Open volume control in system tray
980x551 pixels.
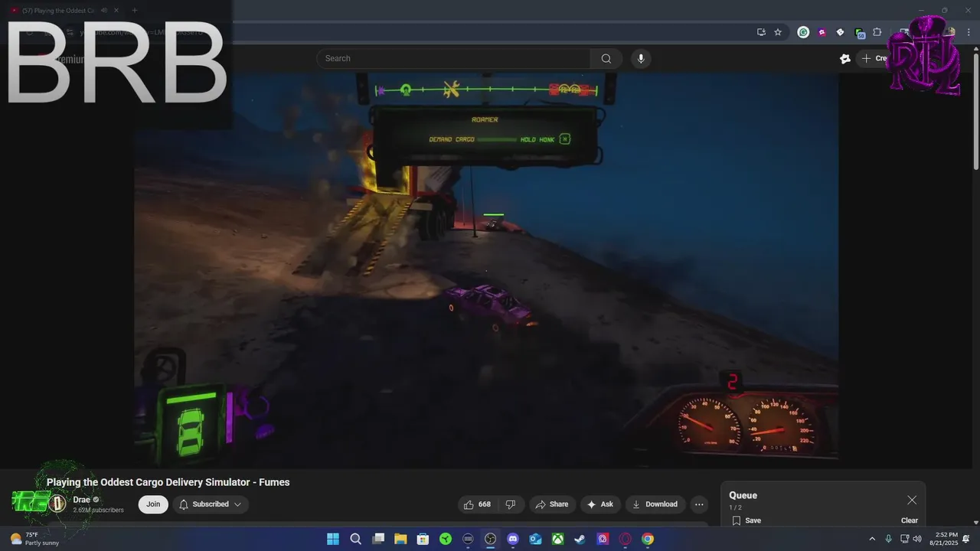[917, 539]
